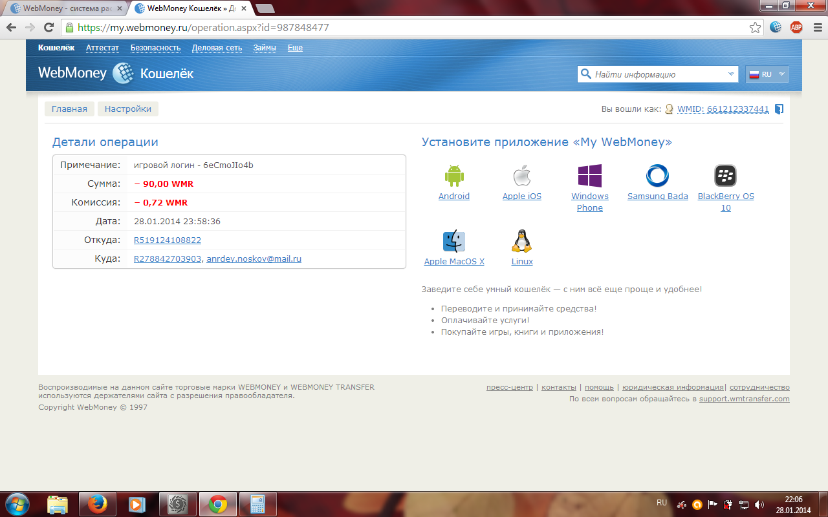Image resolution: width=828 pixels, height=517 pixels.
Task: Open the контакты footer link
Action: coord(559,387)
